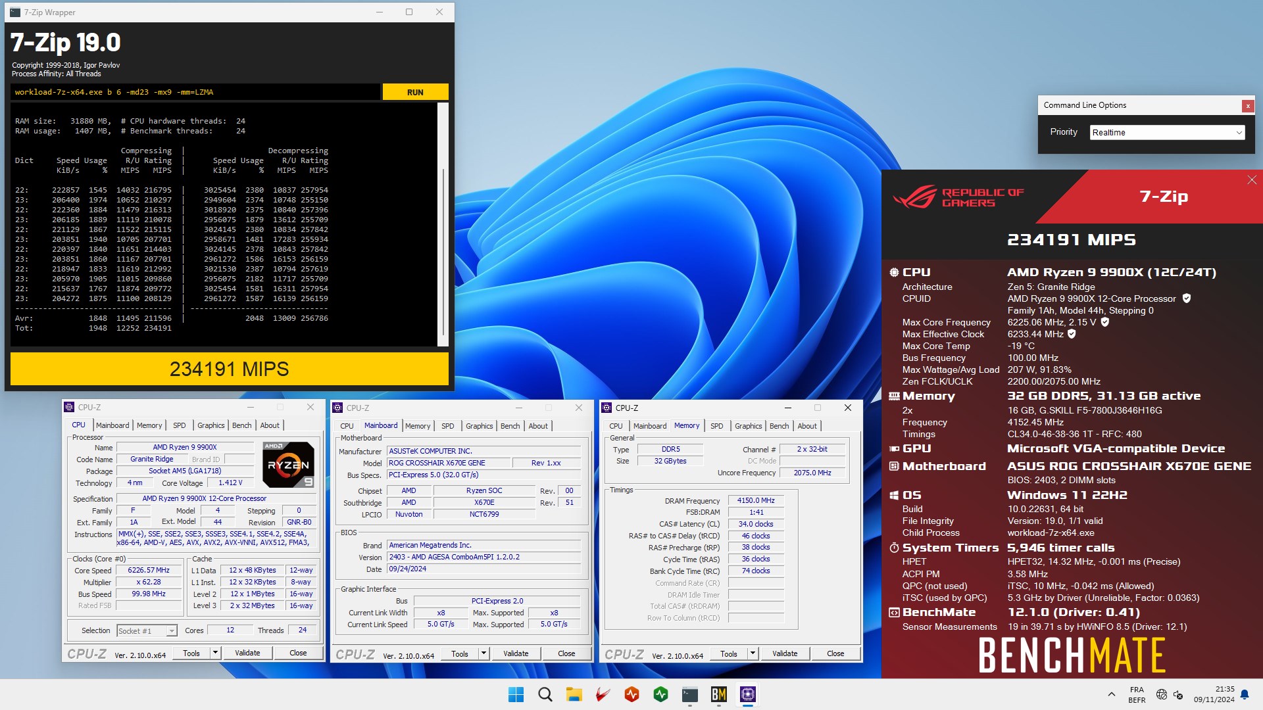
Task: Click Model field ROG CROSSHAIR X670E GENE
Action: (x=447, y=463)
